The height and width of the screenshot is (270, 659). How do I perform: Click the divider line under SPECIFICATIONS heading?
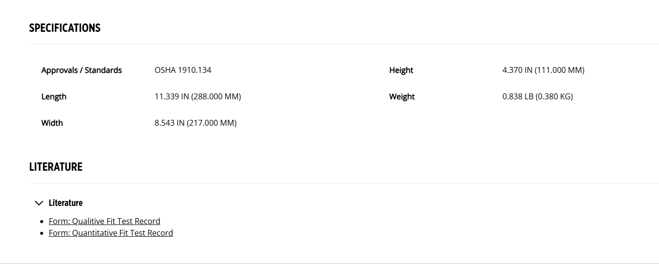pos(344,44)
